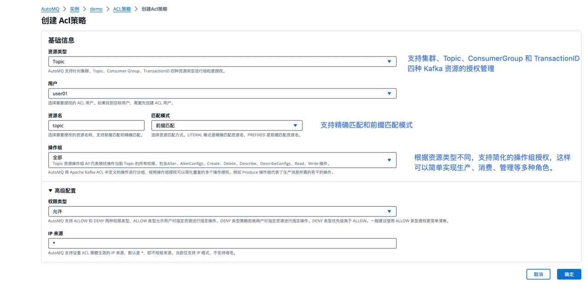Navigate to 实例 breadcrumb link

(74, 9)
